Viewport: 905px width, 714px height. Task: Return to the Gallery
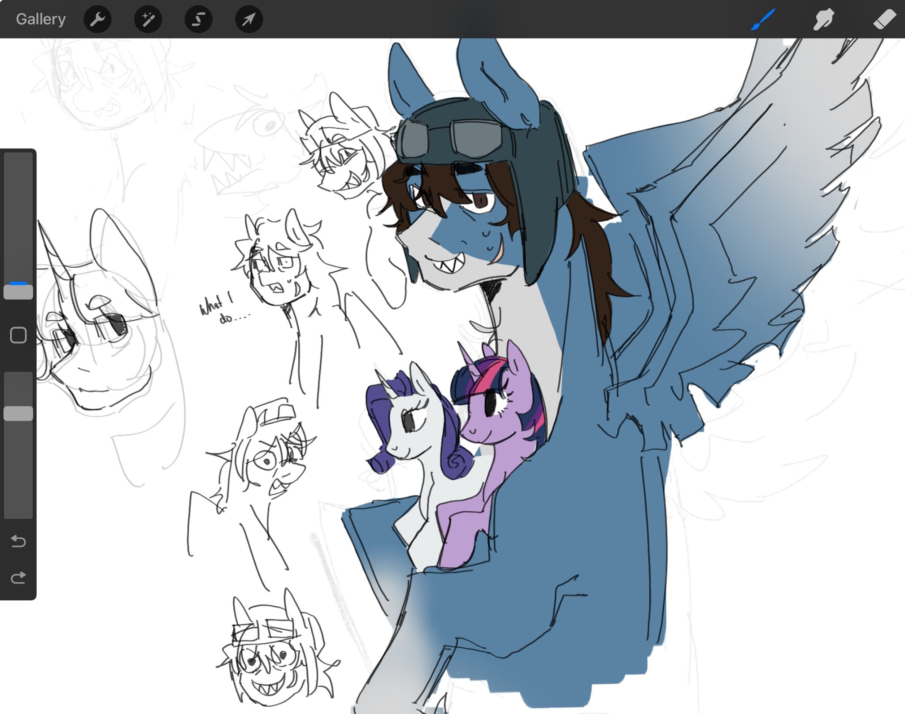[x=41, y=19]
